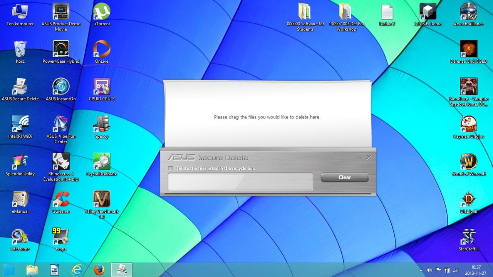Select the ASUS Secure Delete desktop icon
The height and width of the screenshot is (277, 493).
(x=20, y=90)
